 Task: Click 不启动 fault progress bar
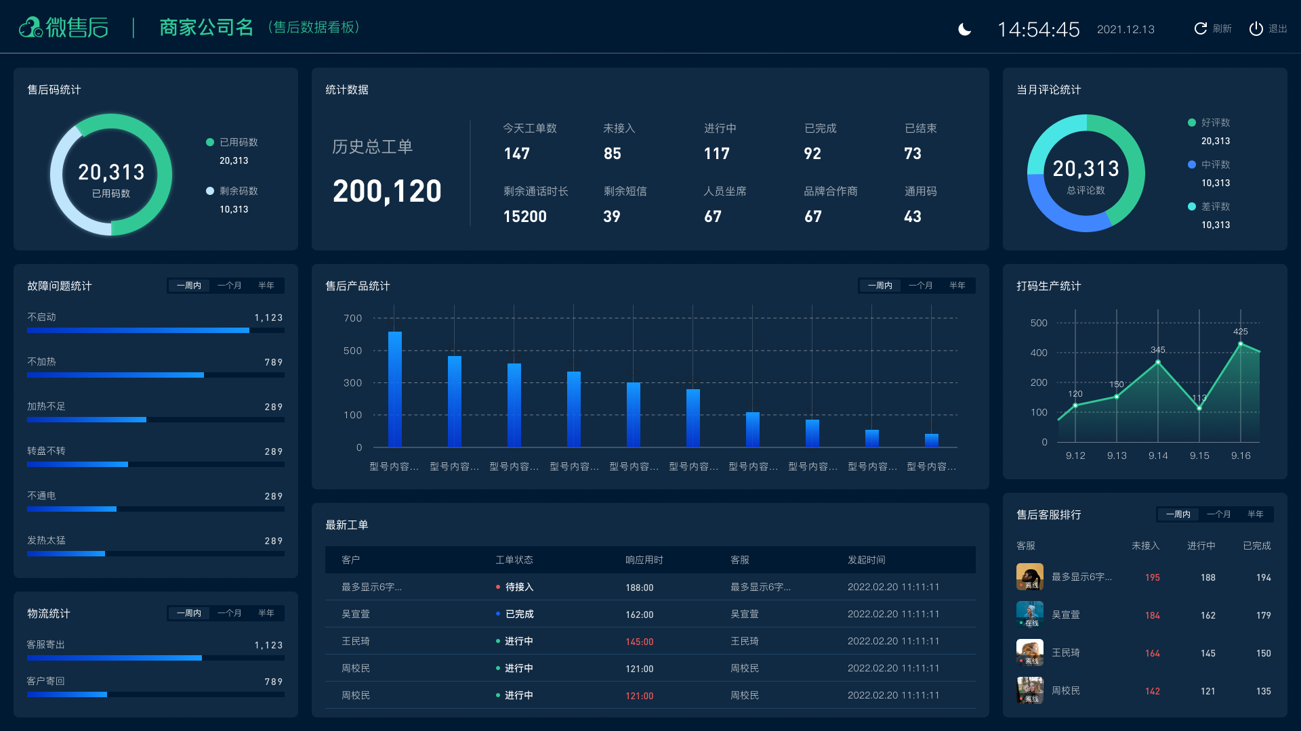(x=138, y=330)
